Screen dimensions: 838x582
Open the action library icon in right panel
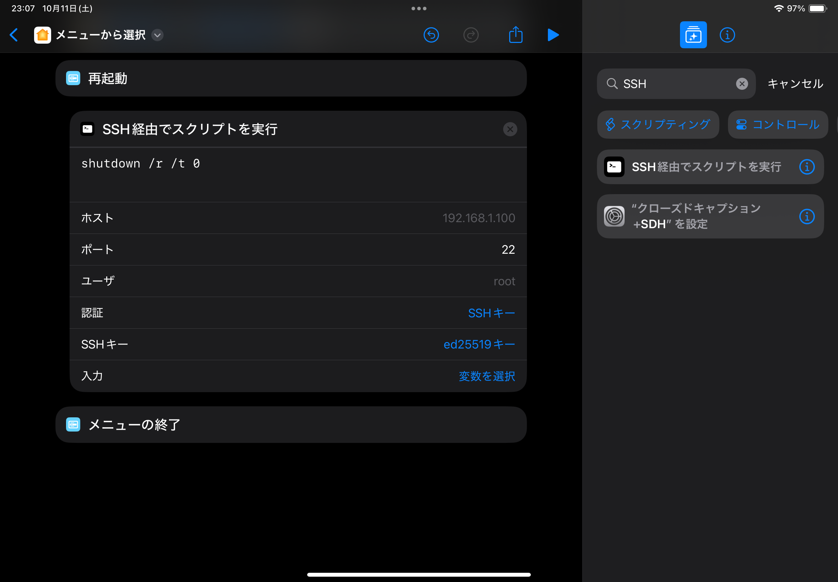click(x=692, y=35)
